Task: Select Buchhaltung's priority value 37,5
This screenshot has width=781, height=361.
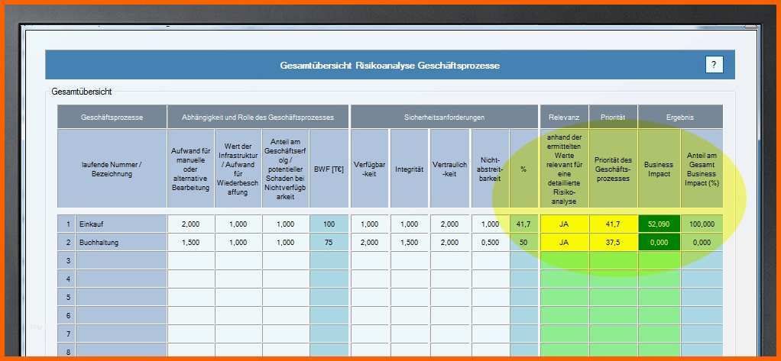Action: [613, 242]
